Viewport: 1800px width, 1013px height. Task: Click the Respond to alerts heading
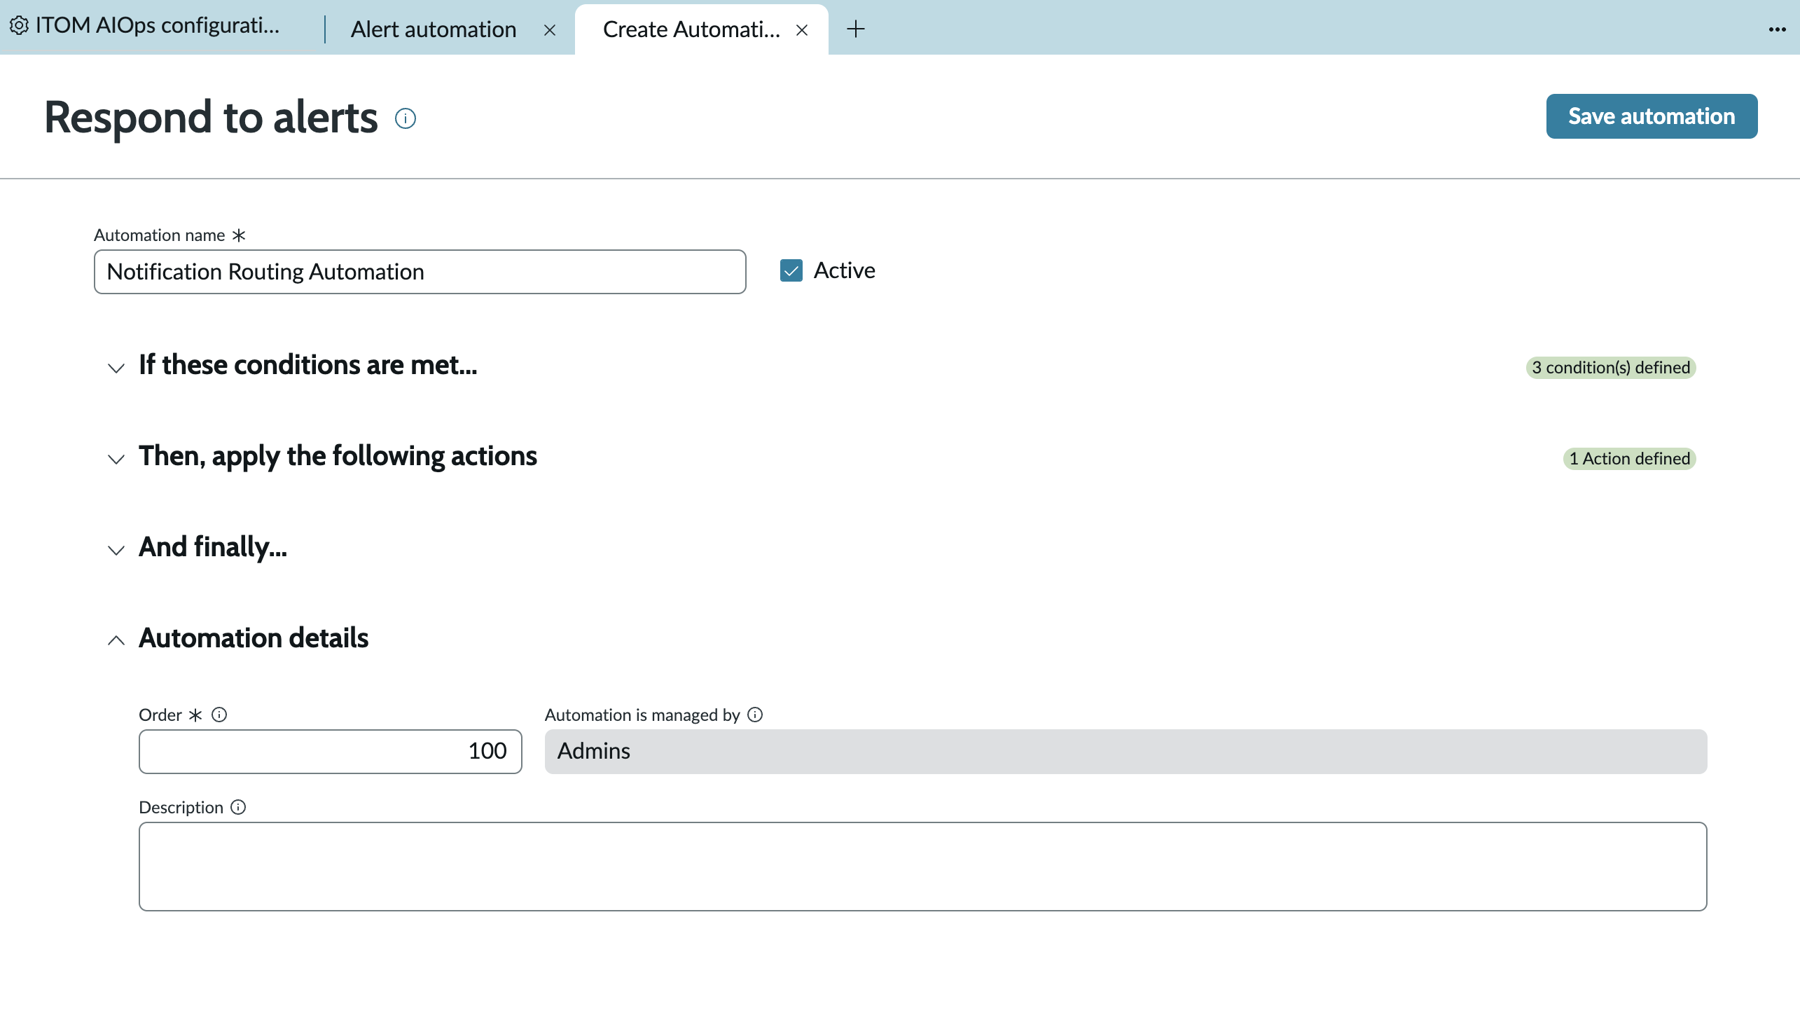[x=211, y=117]
